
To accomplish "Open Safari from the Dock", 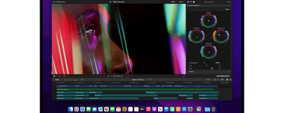I will coord(83,109).
